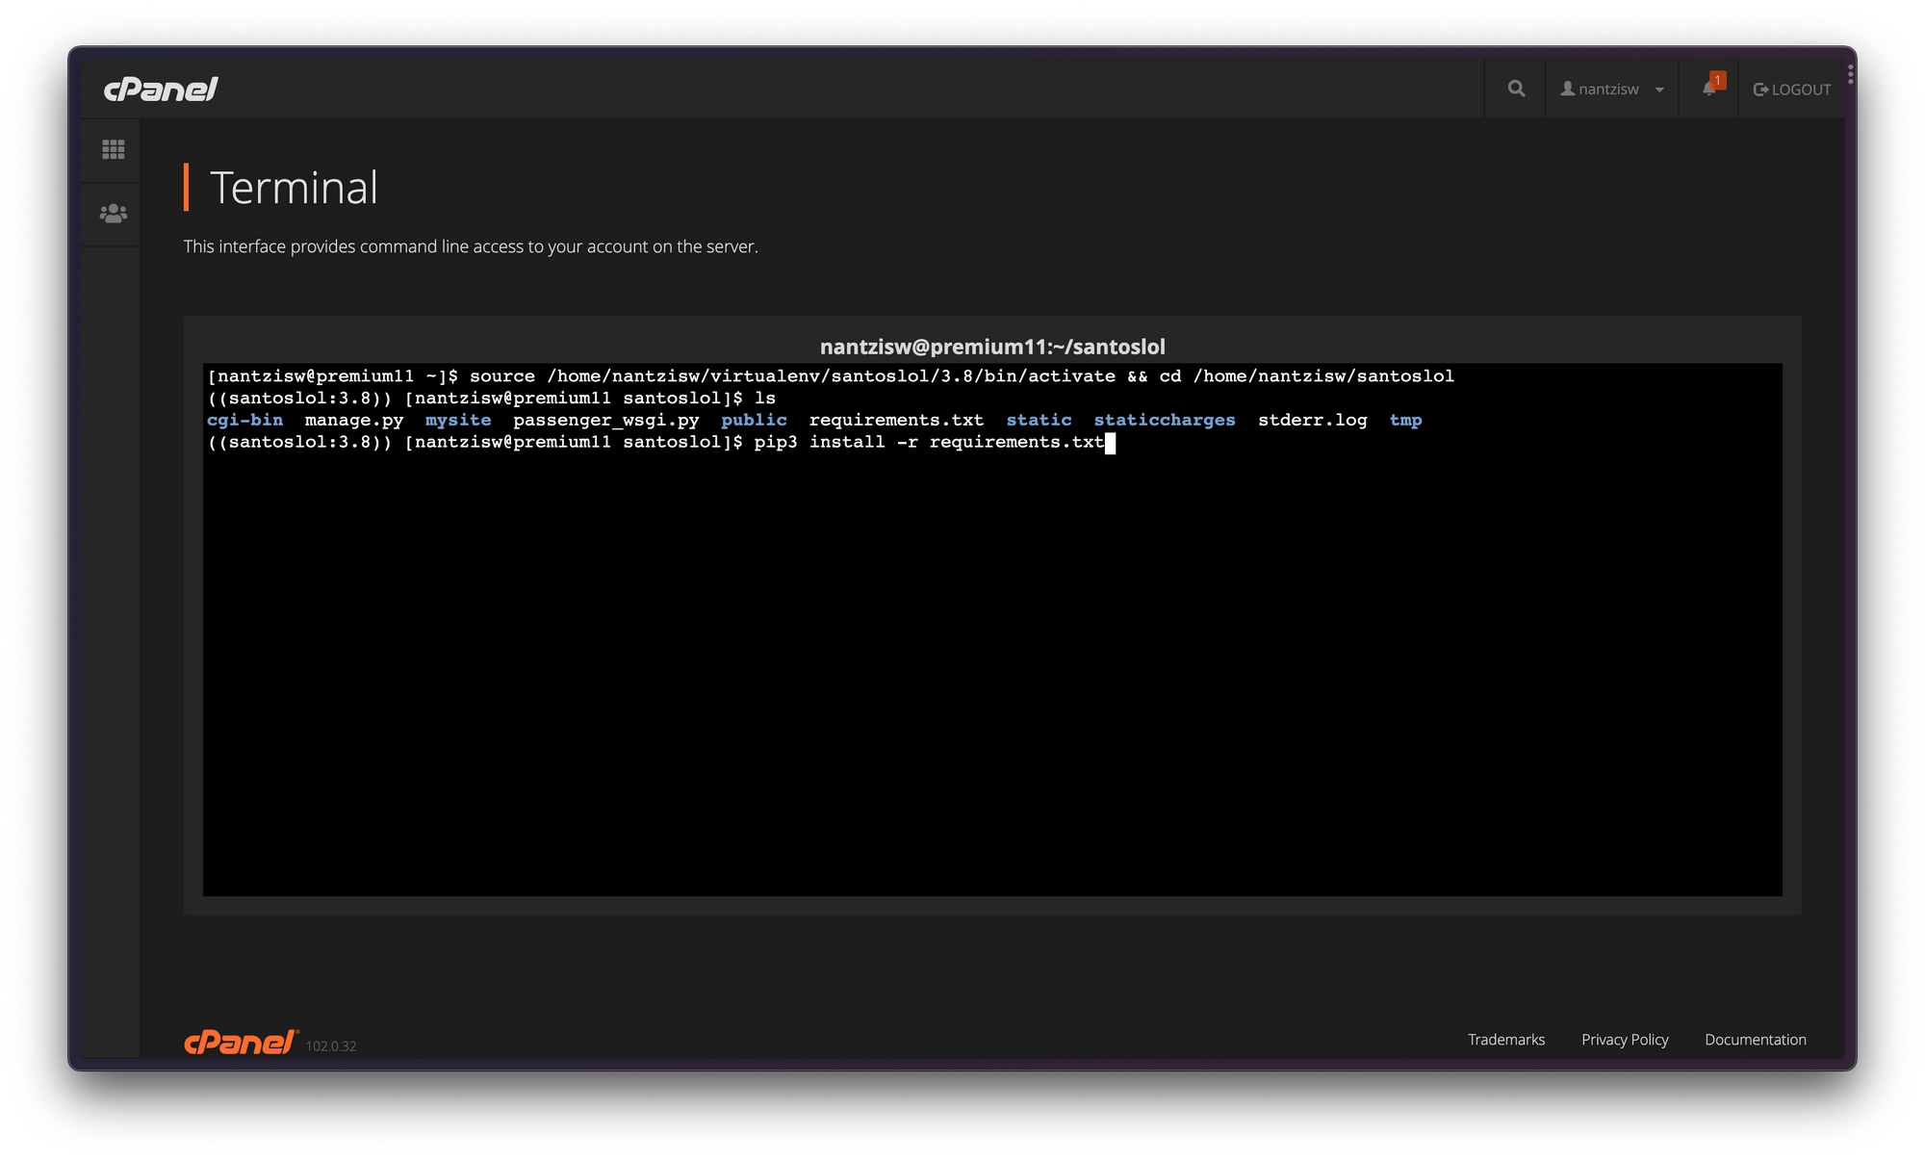Image resolution: width=1925 pixels, height=1161 pixels.
Task: Click the three-dot menu at top right
Action: click(1850, 74)
